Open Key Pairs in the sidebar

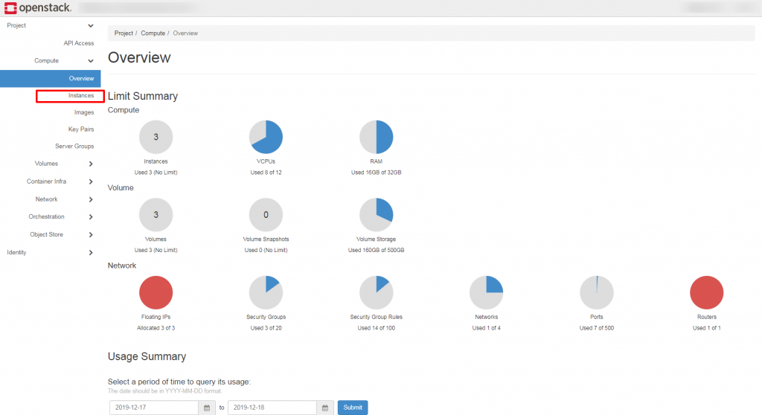(80, 129)
